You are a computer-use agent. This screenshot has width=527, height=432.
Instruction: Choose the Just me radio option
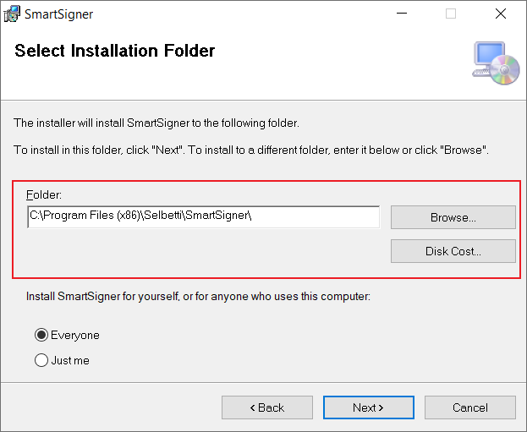point(41,360)
